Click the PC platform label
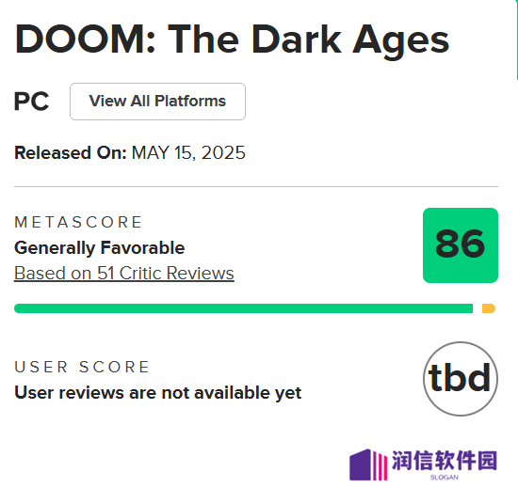518x488 pixels. (x=31, y=102)
